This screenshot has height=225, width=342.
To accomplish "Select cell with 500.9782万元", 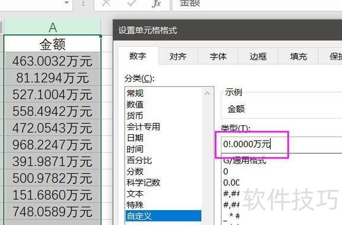I will click(52, 178).
